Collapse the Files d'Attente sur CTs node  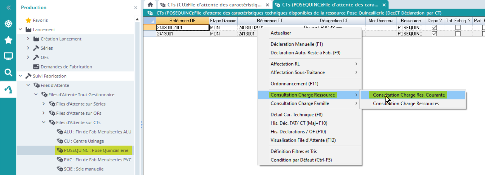(x=44, y=122)
